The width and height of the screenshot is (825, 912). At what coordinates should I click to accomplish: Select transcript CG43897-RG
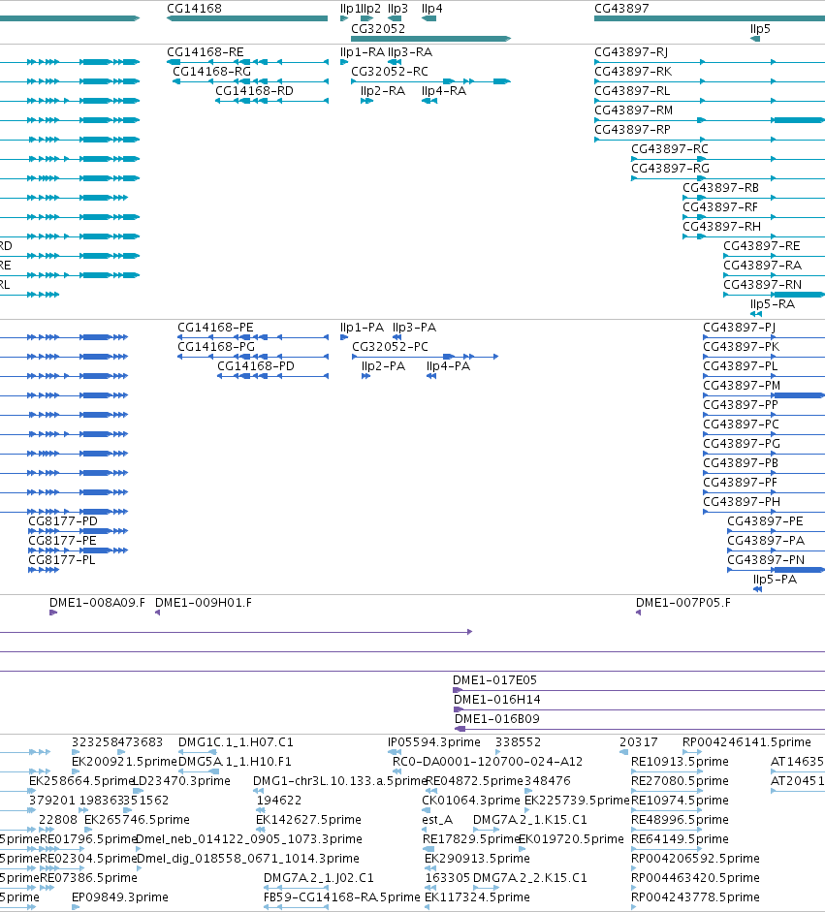pyautogui.click(x=670, y=168)
